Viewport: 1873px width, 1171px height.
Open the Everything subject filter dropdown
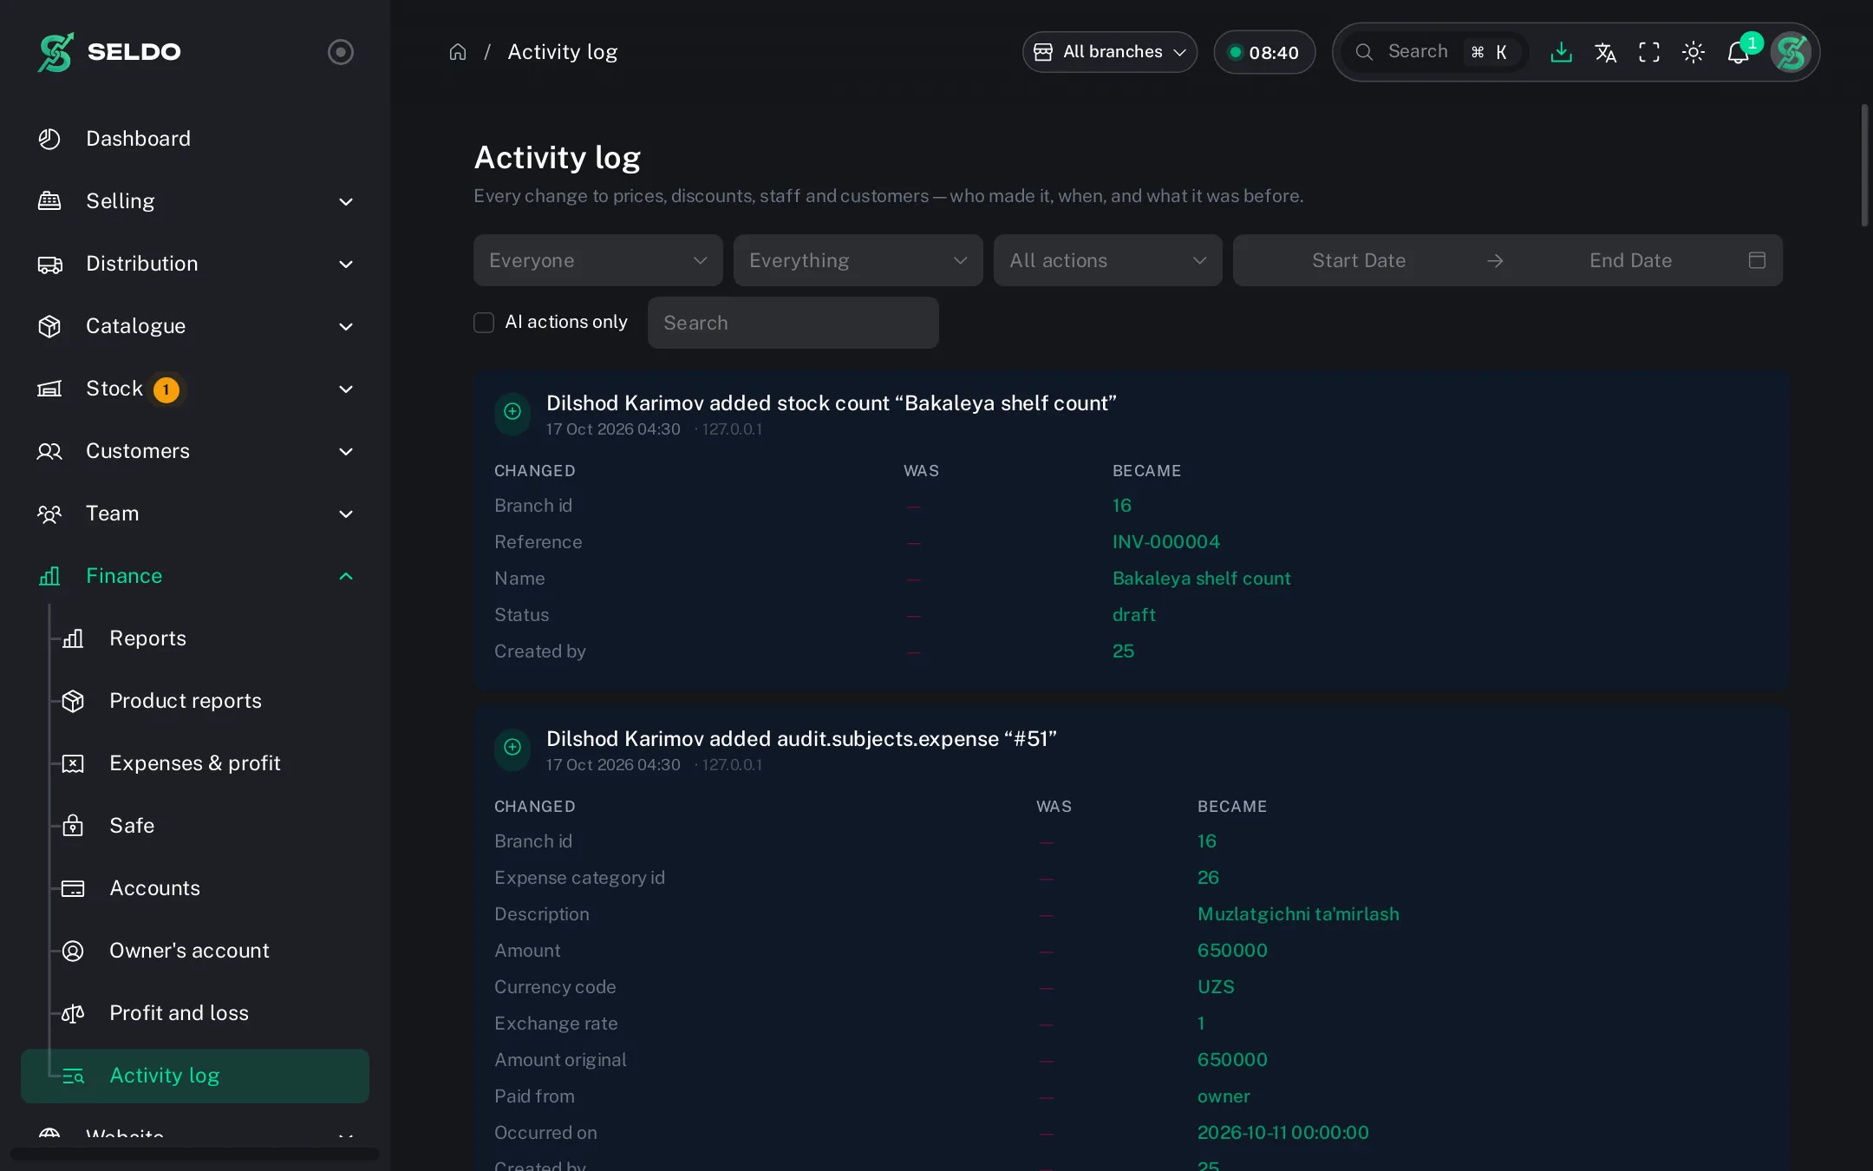(x=858, y=260)
